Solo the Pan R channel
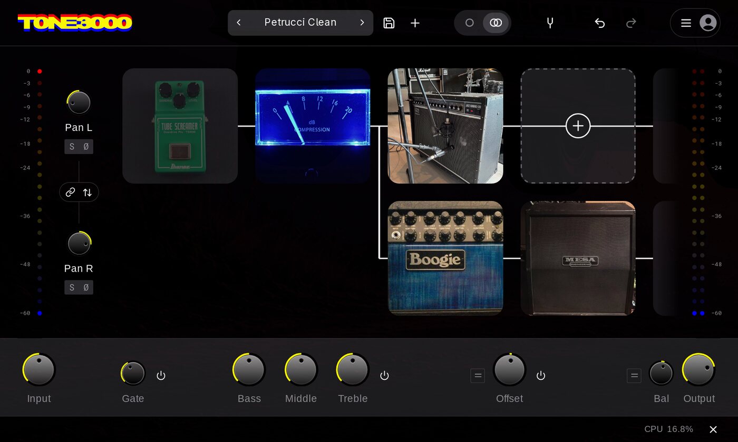The height and width of the screenshot is (442, 738). point(72,287)
